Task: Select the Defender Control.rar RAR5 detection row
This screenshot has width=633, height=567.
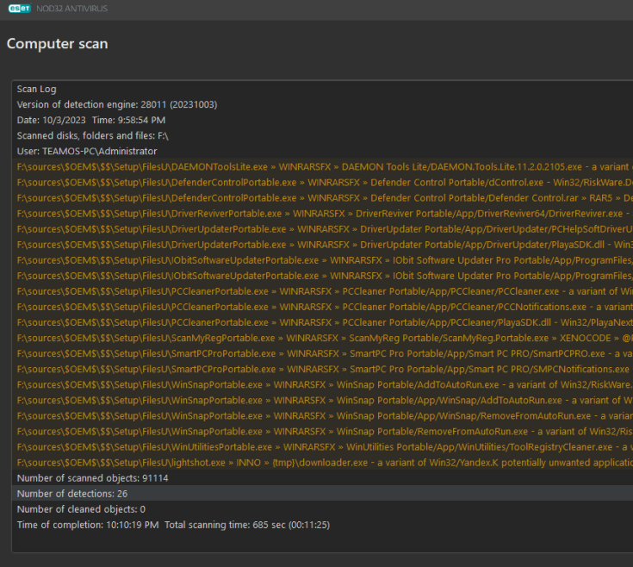Action: 323,198
